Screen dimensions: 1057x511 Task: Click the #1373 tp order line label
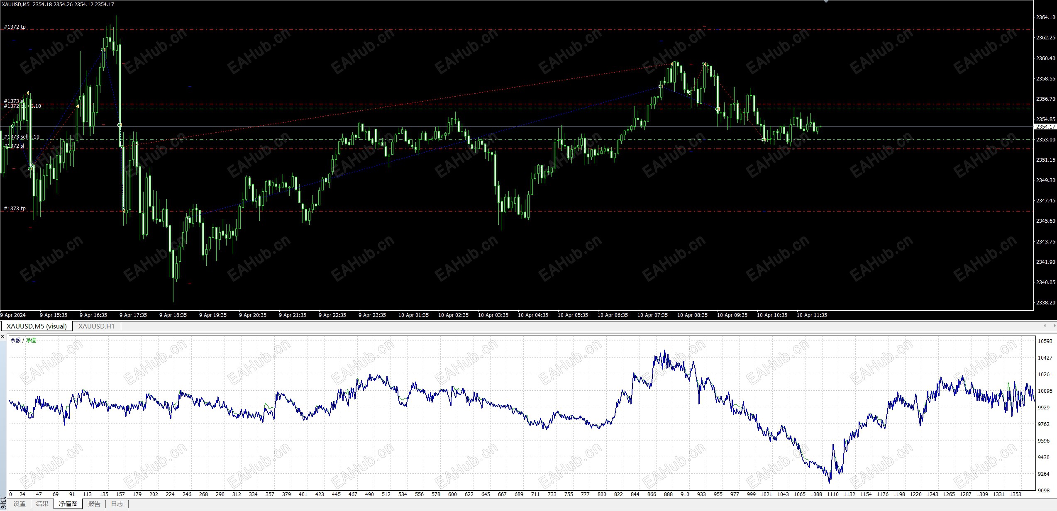point(15,209)
